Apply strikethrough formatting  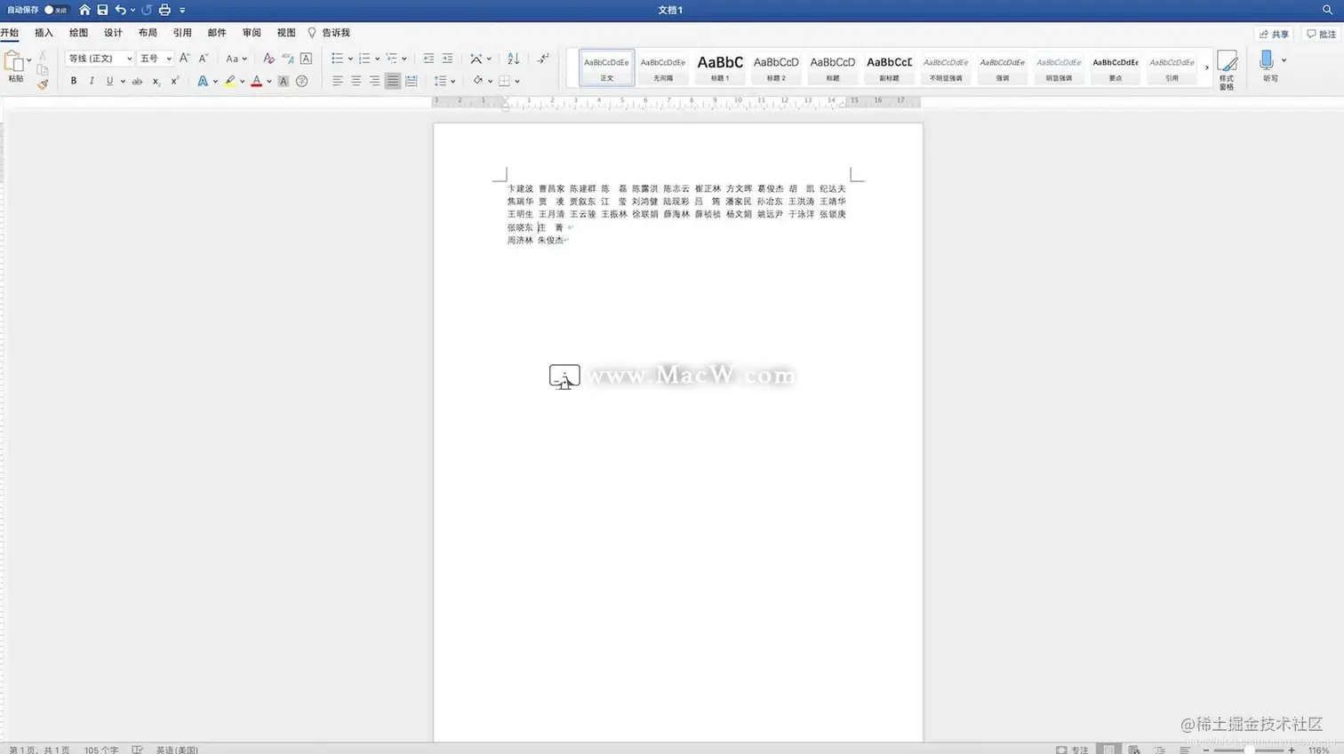(x=137, y=81)
